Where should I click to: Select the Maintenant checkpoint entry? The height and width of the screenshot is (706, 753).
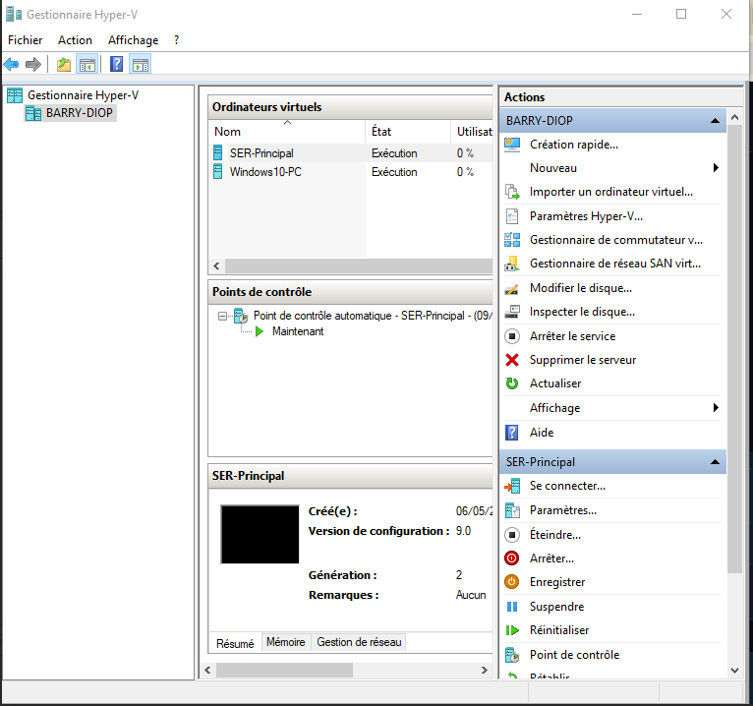(x=298, y=331)
